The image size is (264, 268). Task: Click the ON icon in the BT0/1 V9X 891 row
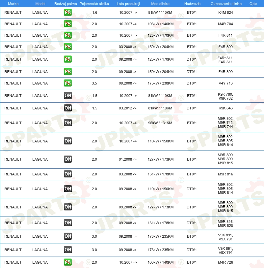pyautogui.click(x=68, y=236)
